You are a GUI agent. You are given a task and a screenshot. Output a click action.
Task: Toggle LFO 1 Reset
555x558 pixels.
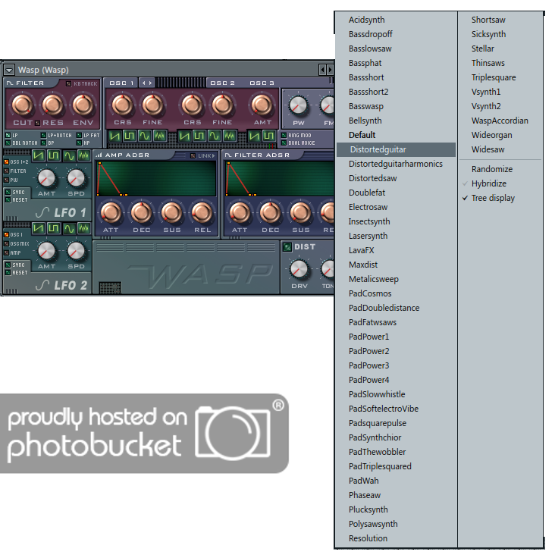(8, 200)
